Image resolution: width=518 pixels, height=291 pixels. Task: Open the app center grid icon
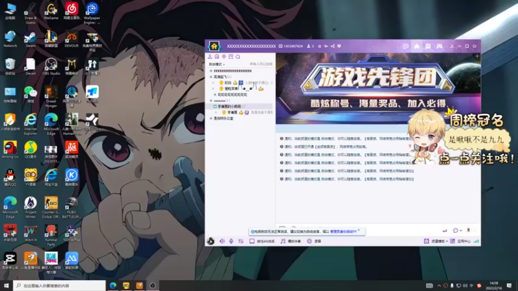453,241
